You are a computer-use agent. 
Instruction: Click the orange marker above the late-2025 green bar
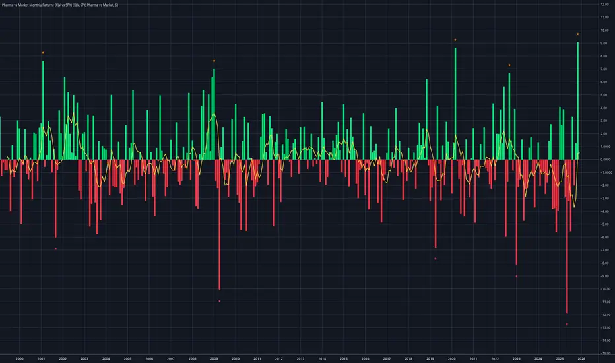tap(578, 34)
